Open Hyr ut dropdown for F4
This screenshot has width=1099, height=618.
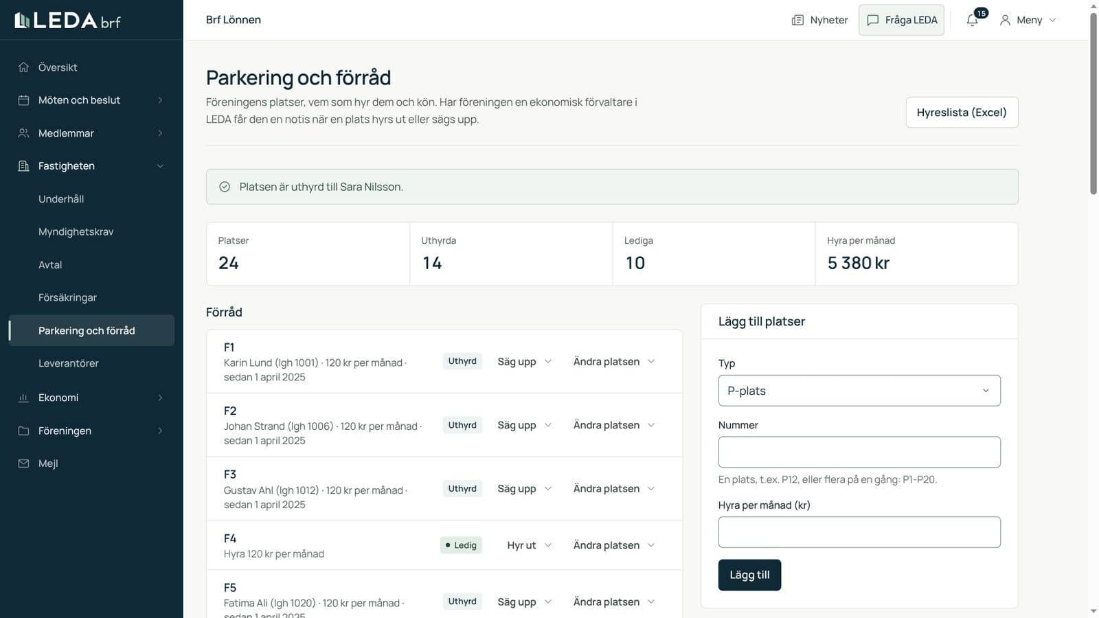[x=529, y=545]
